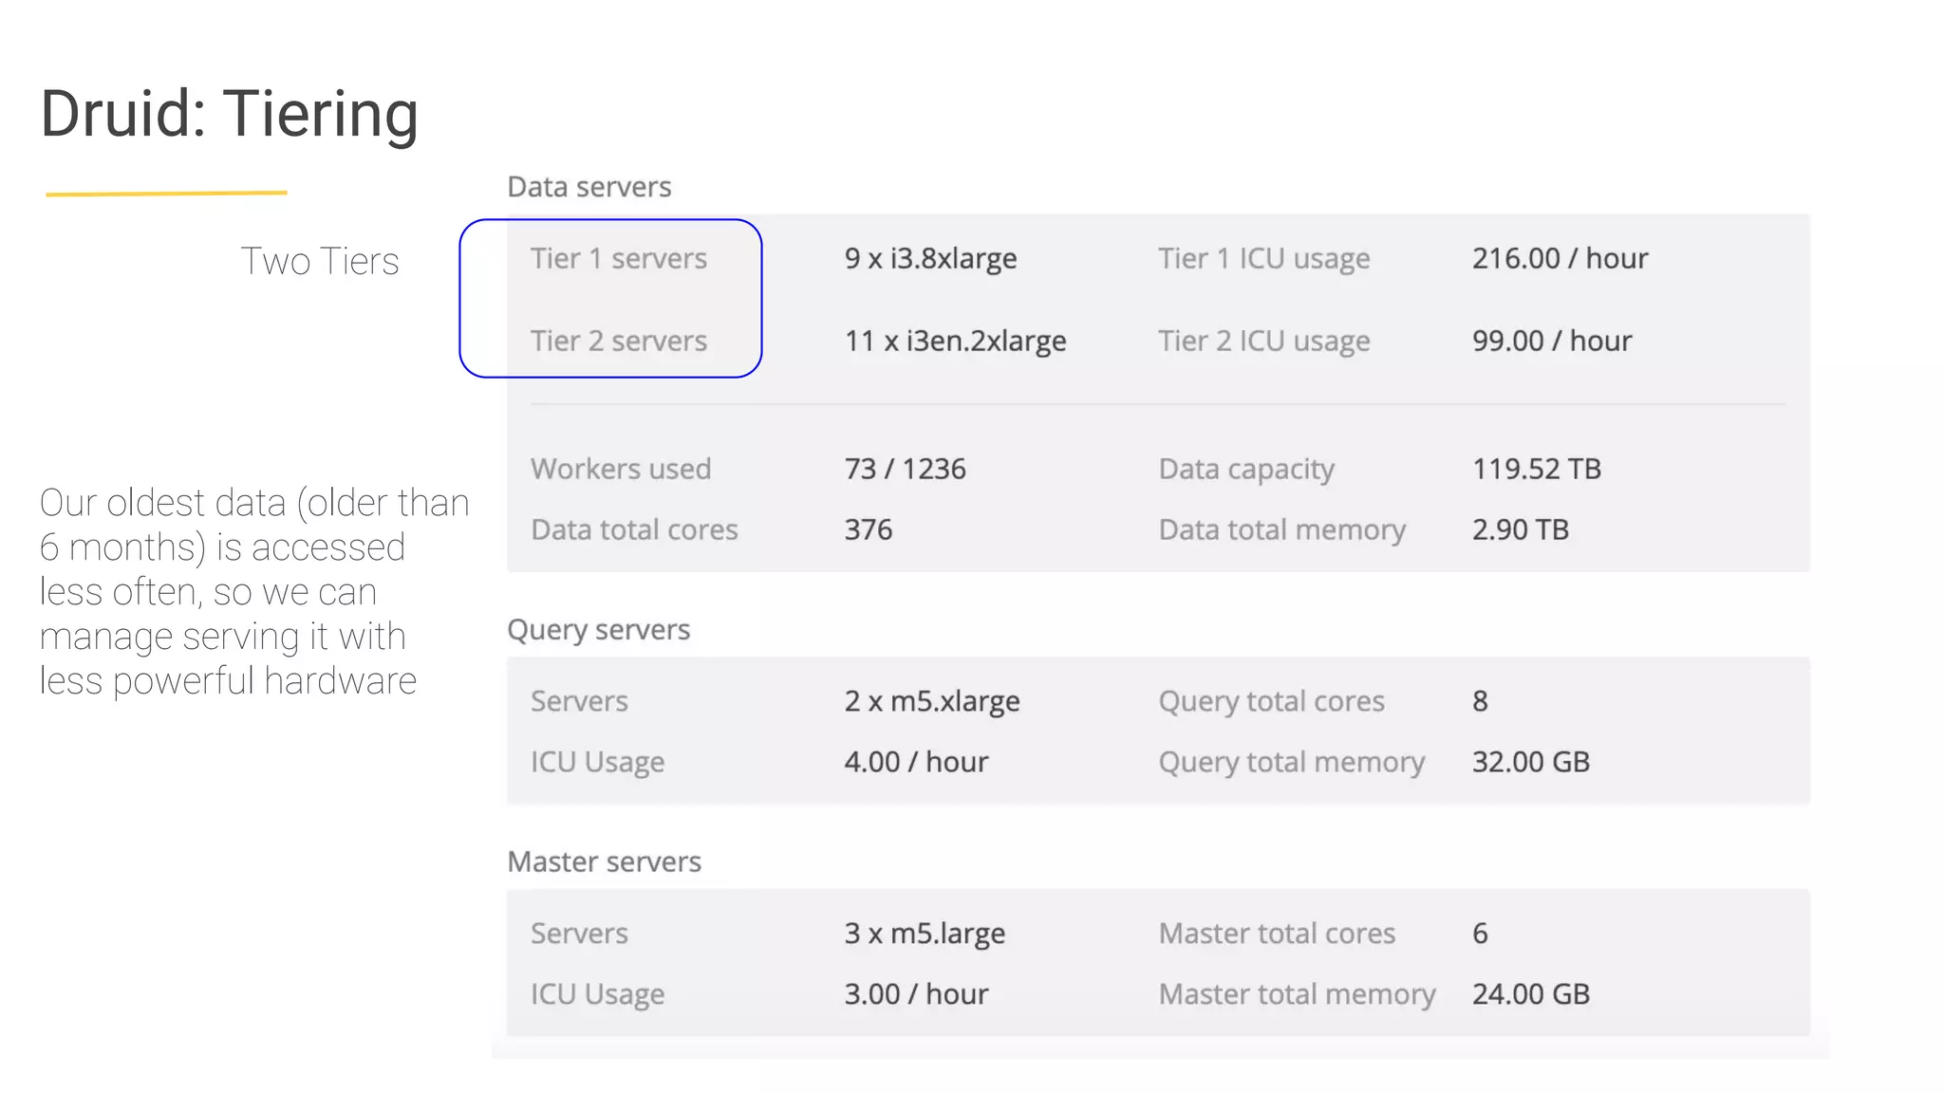Screen dimensions: 1944x1093
Task: Click the 'Query servers' section heading
Action: [598, 631]
